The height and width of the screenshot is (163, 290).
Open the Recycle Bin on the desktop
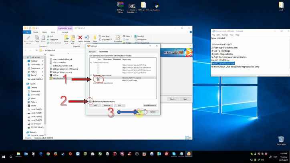click(281, 139)
